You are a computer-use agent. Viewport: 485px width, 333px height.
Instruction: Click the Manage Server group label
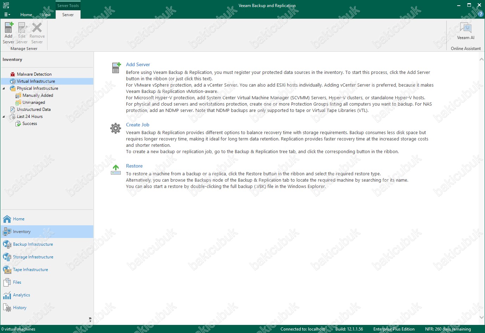click(x=24, y=49)
